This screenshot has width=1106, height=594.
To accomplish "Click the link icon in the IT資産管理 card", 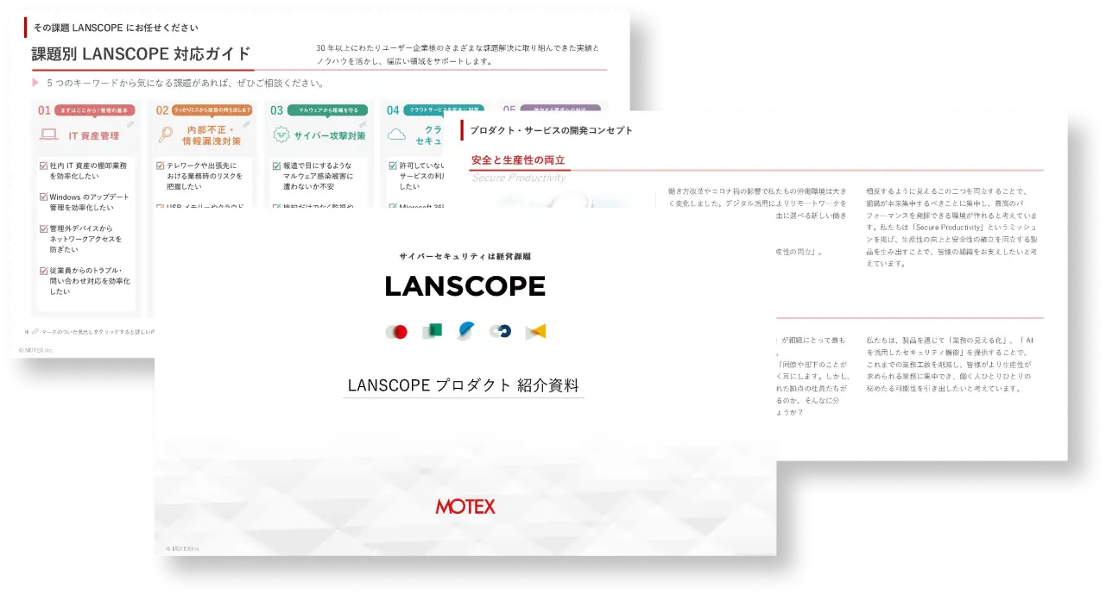I will 130,124.
